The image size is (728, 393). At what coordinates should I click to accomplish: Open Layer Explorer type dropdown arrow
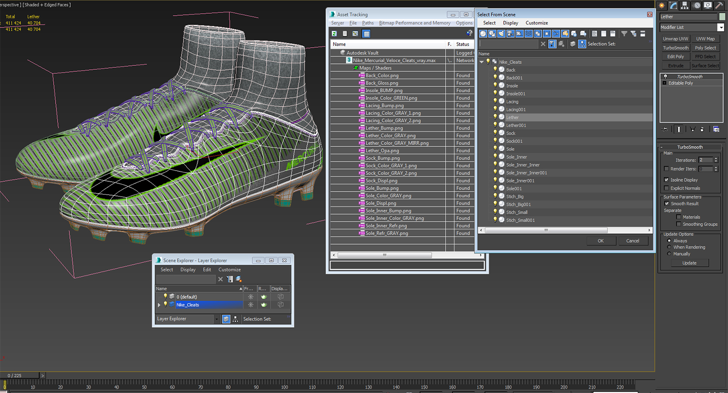coord(216,319)
